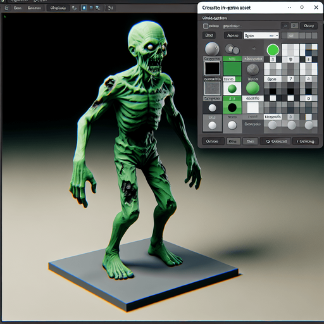Open the second text menu in the top toolbar
Screen dimensions: 324x324
(34, 8)
